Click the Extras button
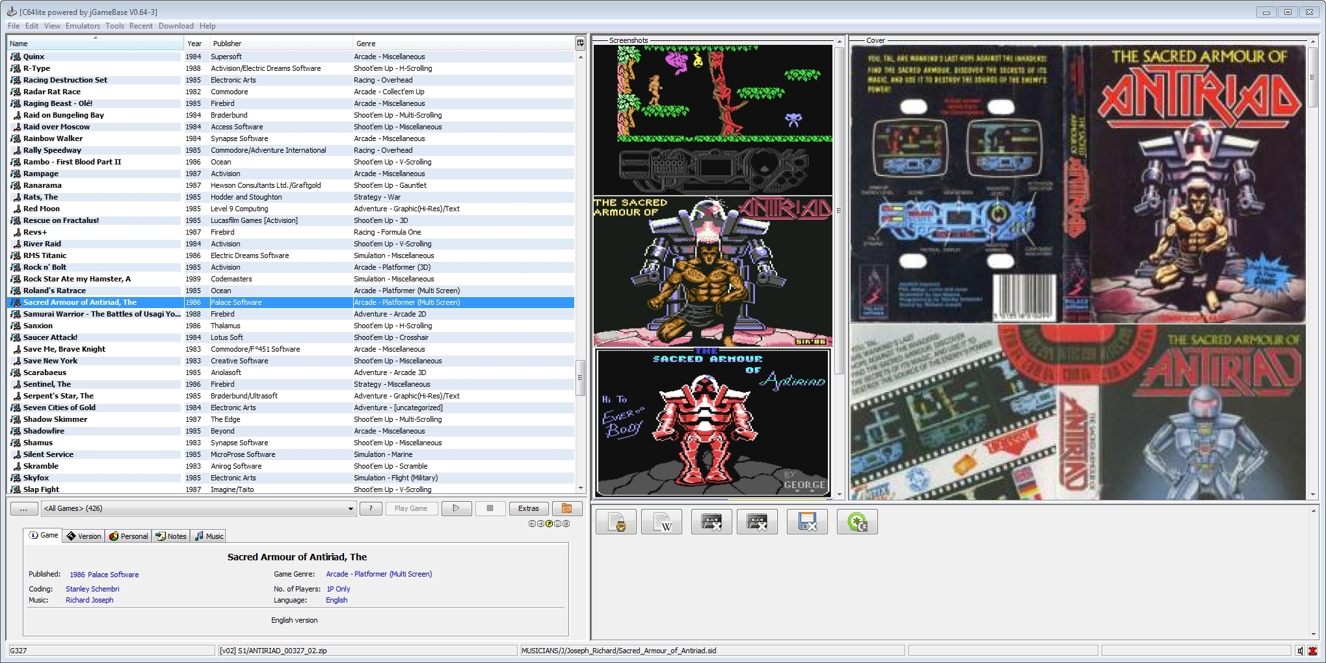Viewport: 1326px width, 663px height. coord(528,508)
